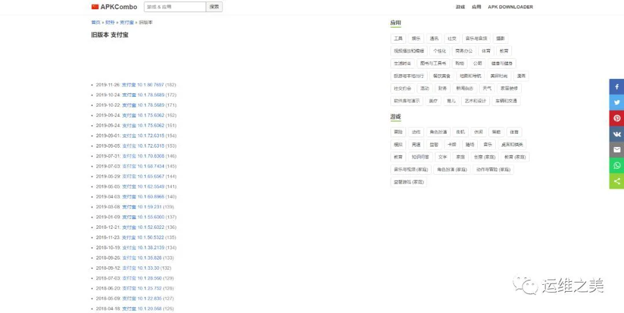This screenshot has width=624, height=313.
Task: Pin this page to Pinterest
Action: pyautogui.click(x=616, y=118)
